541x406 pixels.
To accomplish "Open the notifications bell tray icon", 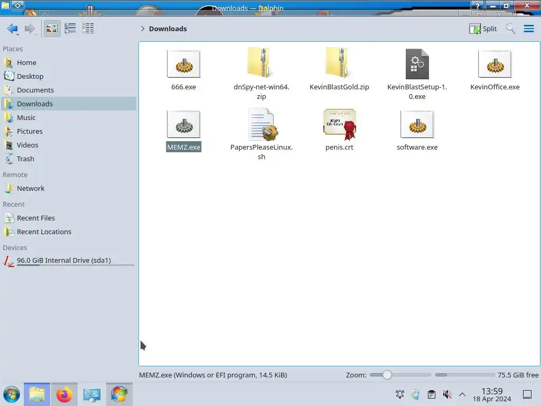I will coord(399,394).
